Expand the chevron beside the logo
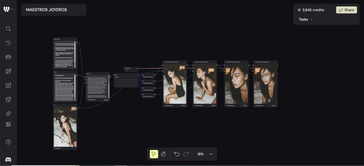 12,10
